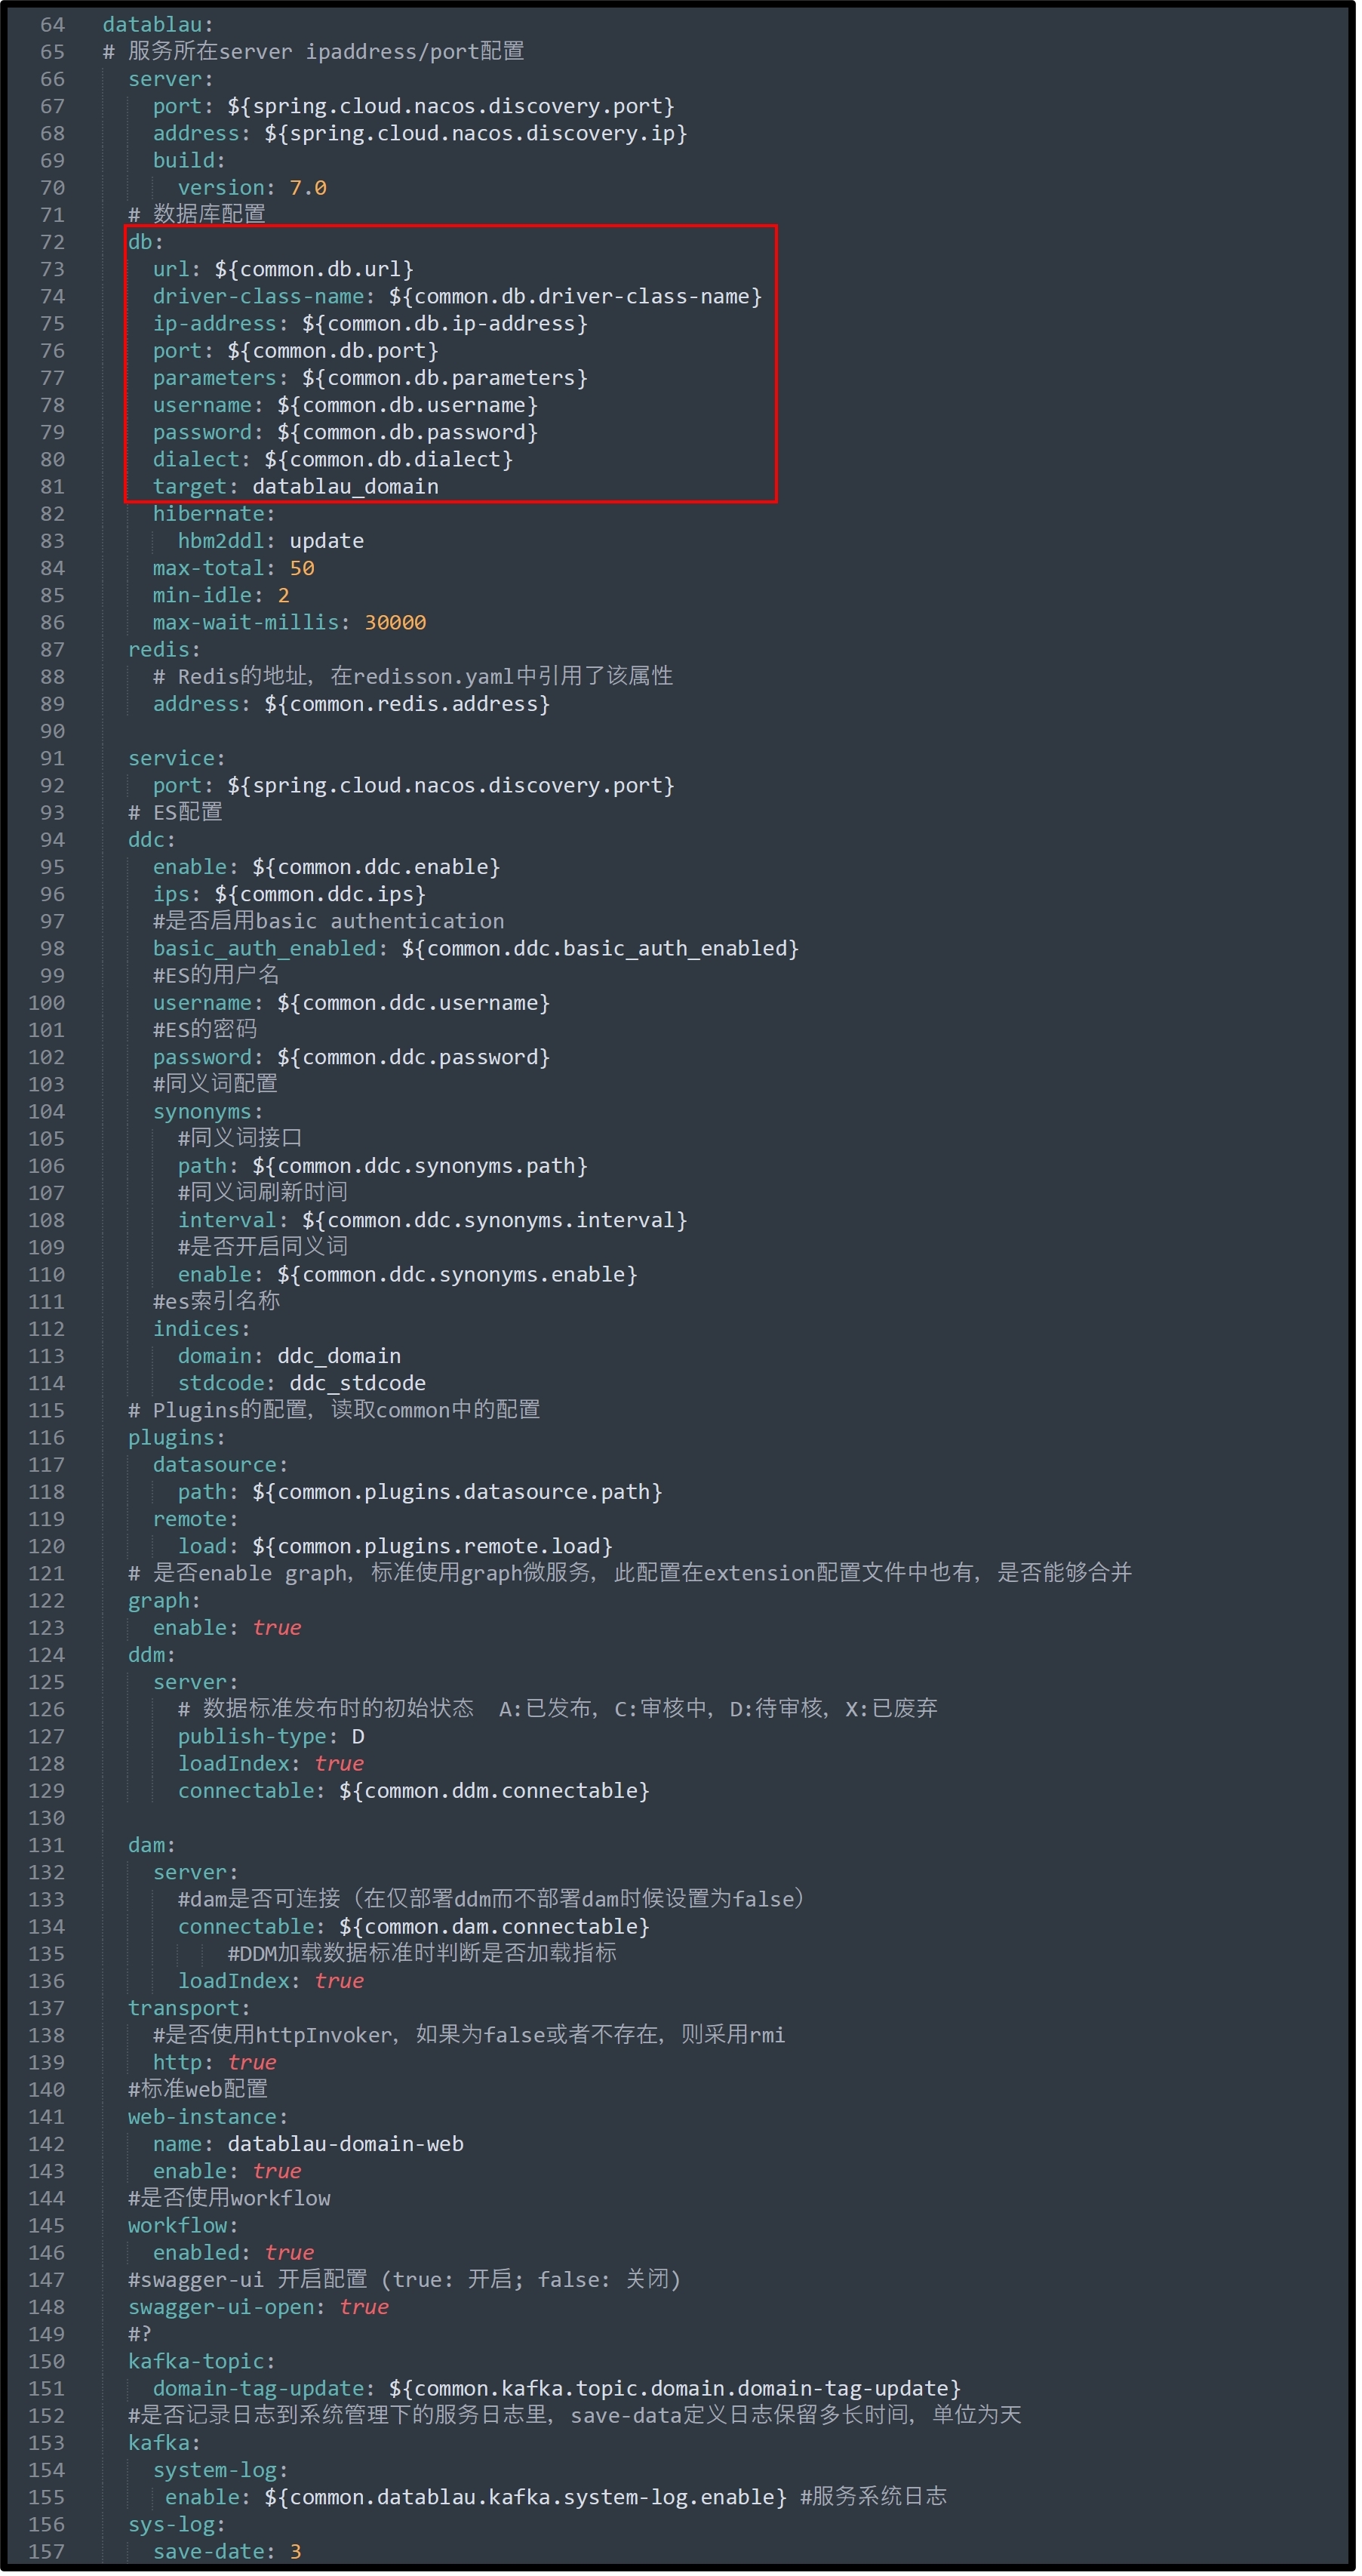Click the max-total value 50
The height and width of the screenshot is (2576, 1362).
coord(301,568)
